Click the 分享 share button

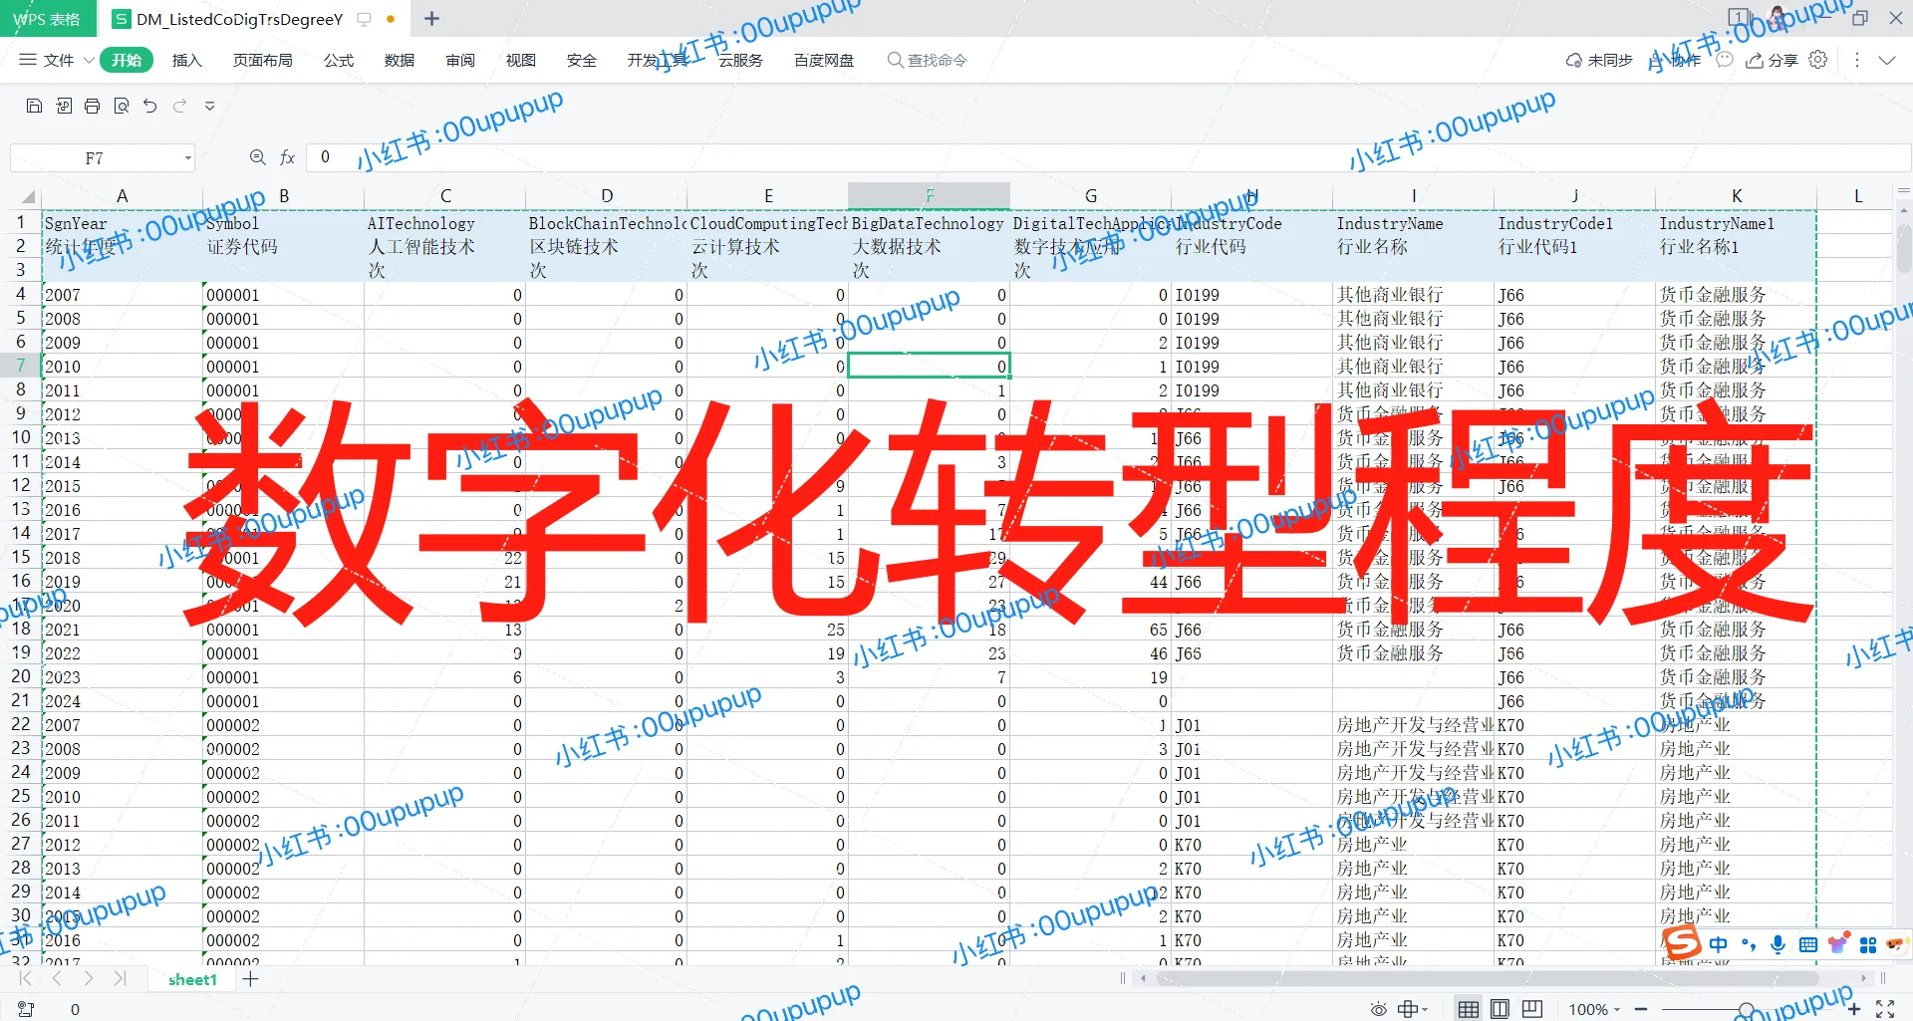click(x=1774, y=60)
